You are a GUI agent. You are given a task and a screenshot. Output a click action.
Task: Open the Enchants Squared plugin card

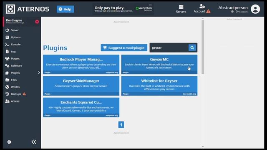pyautogui.click(x=81, y=107)
